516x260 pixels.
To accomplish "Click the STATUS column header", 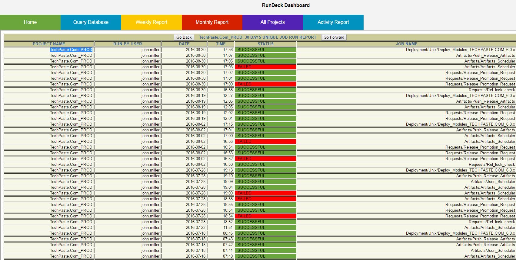I will pyautogui.click(x=266, y=44).
